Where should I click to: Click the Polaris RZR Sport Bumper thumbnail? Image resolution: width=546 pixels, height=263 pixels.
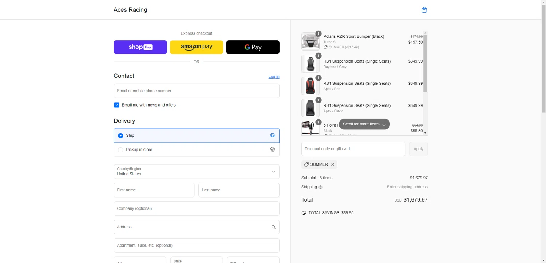coord(310,41)
